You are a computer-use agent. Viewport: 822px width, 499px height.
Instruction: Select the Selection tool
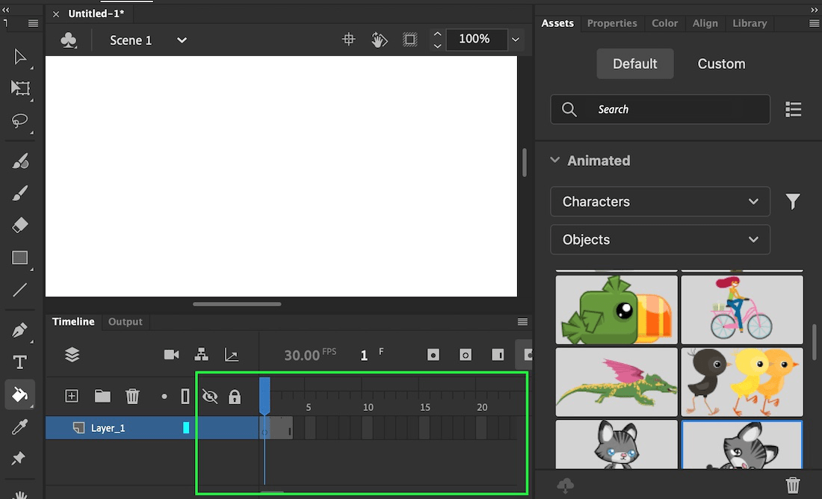[x=21, y=57]
